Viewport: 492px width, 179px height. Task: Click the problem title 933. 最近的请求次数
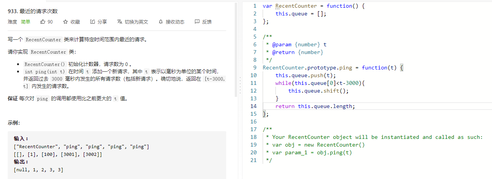(x=33, y=11)
